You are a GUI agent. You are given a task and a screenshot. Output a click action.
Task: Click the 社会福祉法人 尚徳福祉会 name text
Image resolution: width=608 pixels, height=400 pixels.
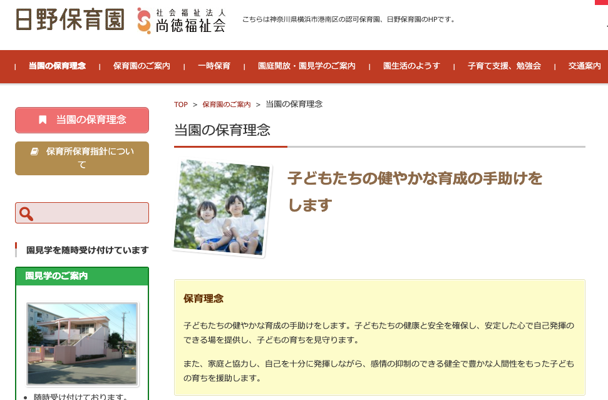[190, 21]
